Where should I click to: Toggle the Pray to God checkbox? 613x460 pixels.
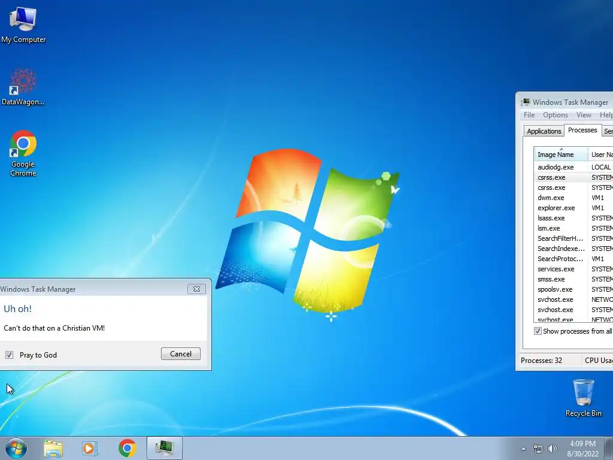tap(9, 355)
